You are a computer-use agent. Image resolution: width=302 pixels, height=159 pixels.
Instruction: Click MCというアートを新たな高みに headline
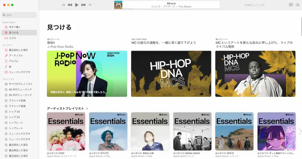point(254,45)
